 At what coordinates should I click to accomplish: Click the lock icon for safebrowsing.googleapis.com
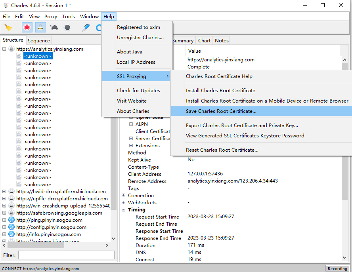[11, 213]
